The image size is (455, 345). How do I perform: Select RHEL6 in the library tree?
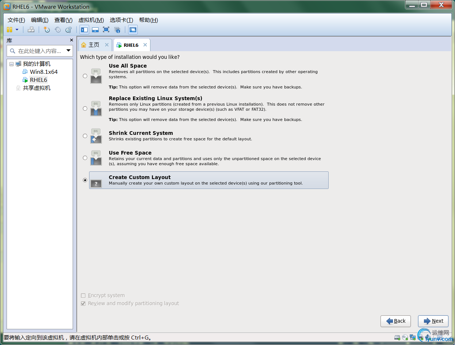[38, 80]
